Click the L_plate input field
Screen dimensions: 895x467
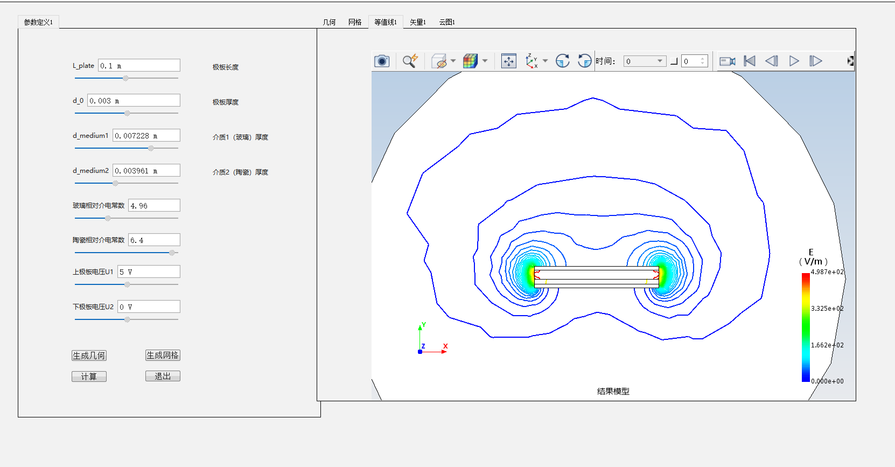coord(139,66)
